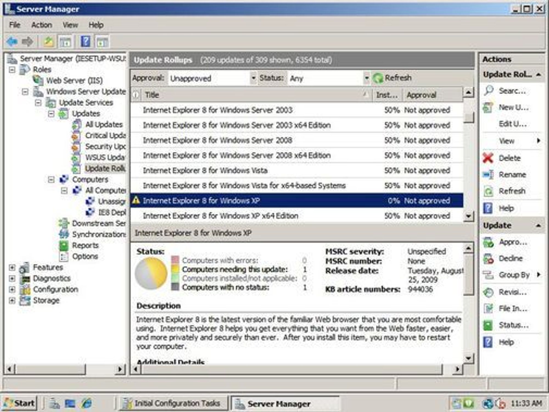The image size is (549, 412).
Task: Click the Back arrow toolbar icon
Action: point(12,42)
